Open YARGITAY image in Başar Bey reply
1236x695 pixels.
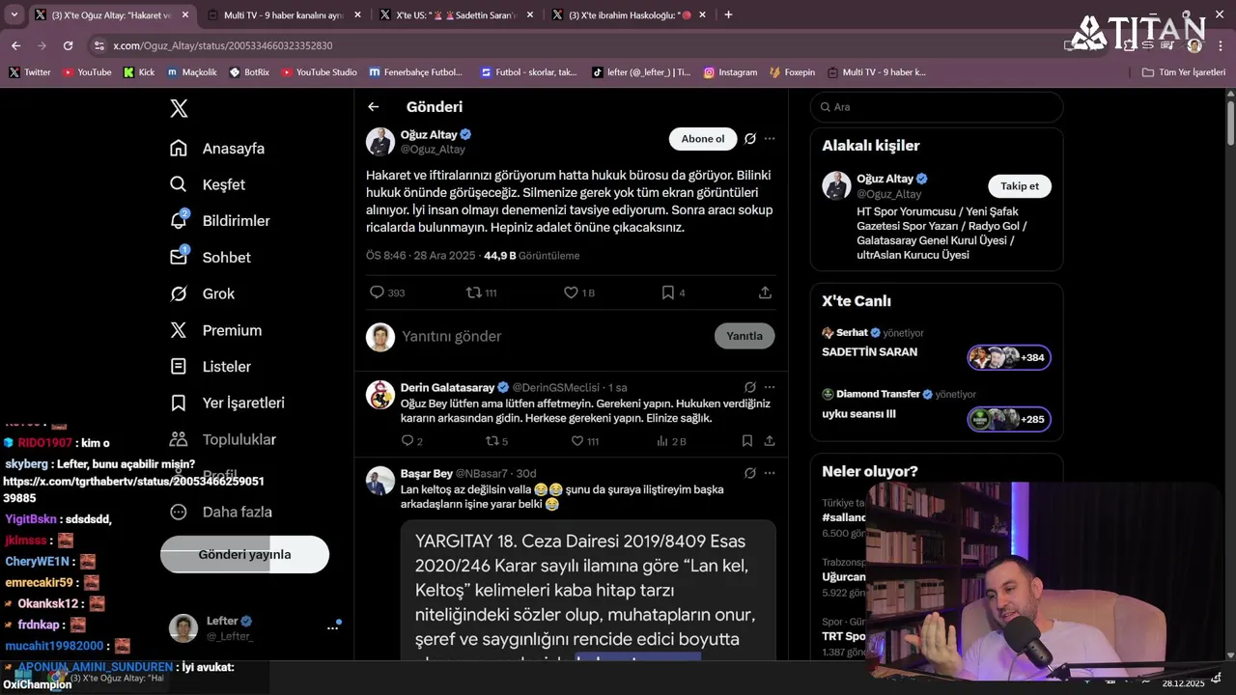(x=588, y=591)
